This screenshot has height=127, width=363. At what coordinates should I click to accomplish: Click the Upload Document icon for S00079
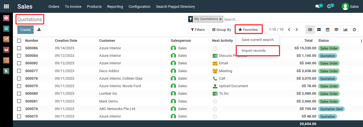click(x=215, y=86)
